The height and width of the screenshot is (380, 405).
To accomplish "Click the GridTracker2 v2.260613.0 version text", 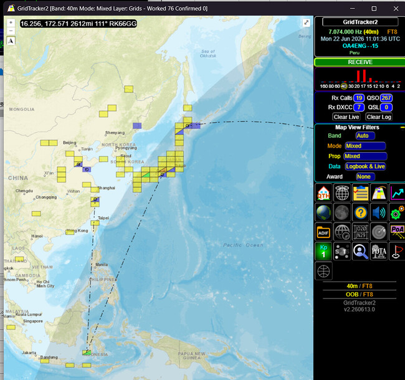I will (360, 306).
